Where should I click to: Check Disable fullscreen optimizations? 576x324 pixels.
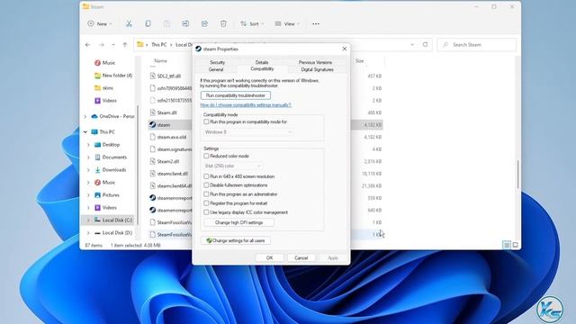tap(206, 185)
